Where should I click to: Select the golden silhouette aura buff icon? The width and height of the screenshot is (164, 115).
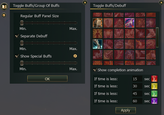click(x=97, y=34)
